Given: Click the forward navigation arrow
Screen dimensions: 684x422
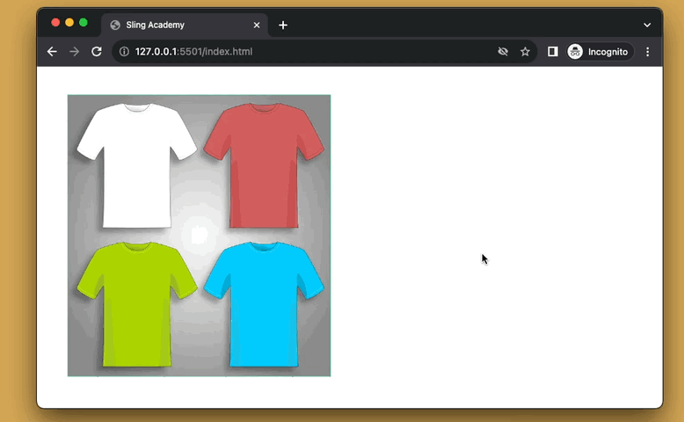Looking at the screenshot, I should (74, 52).
